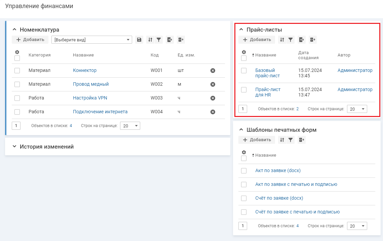The height and width of the screenshot is (241, 383).
Task: Sort price lists by Название column header
Action: (x=265, y=55)
